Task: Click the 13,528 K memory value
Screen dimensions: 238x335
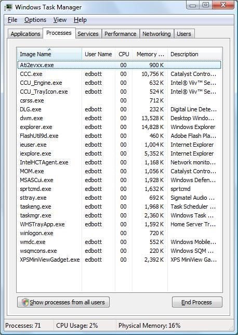Action: tap(153, 118)
